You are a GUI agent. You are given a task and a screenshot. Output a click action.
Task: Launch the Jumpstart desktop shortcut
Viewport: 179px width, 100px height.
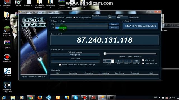[7, 72]
